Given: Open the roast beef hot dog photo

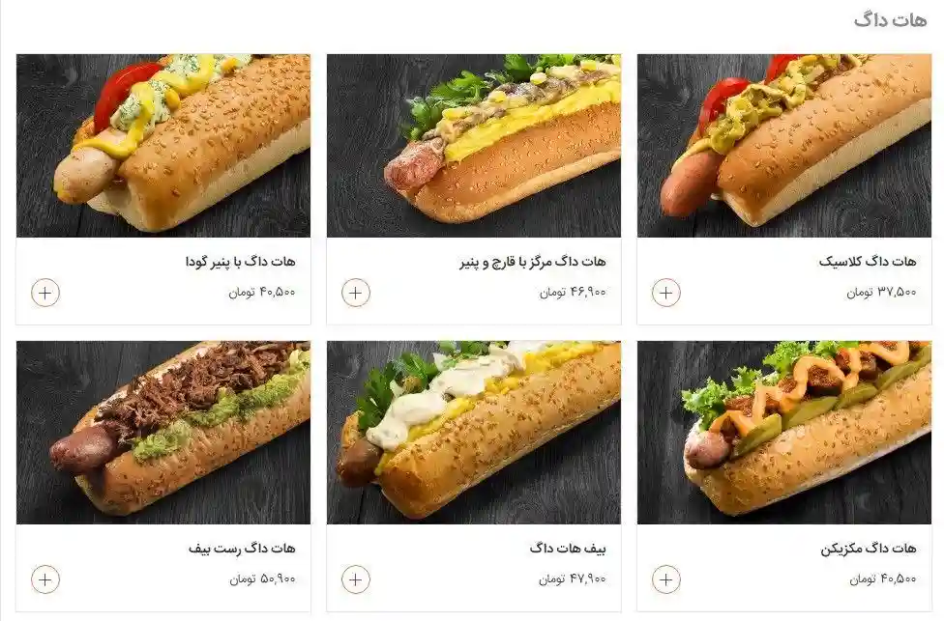Looking at the screenshot, I should point(163,433).
